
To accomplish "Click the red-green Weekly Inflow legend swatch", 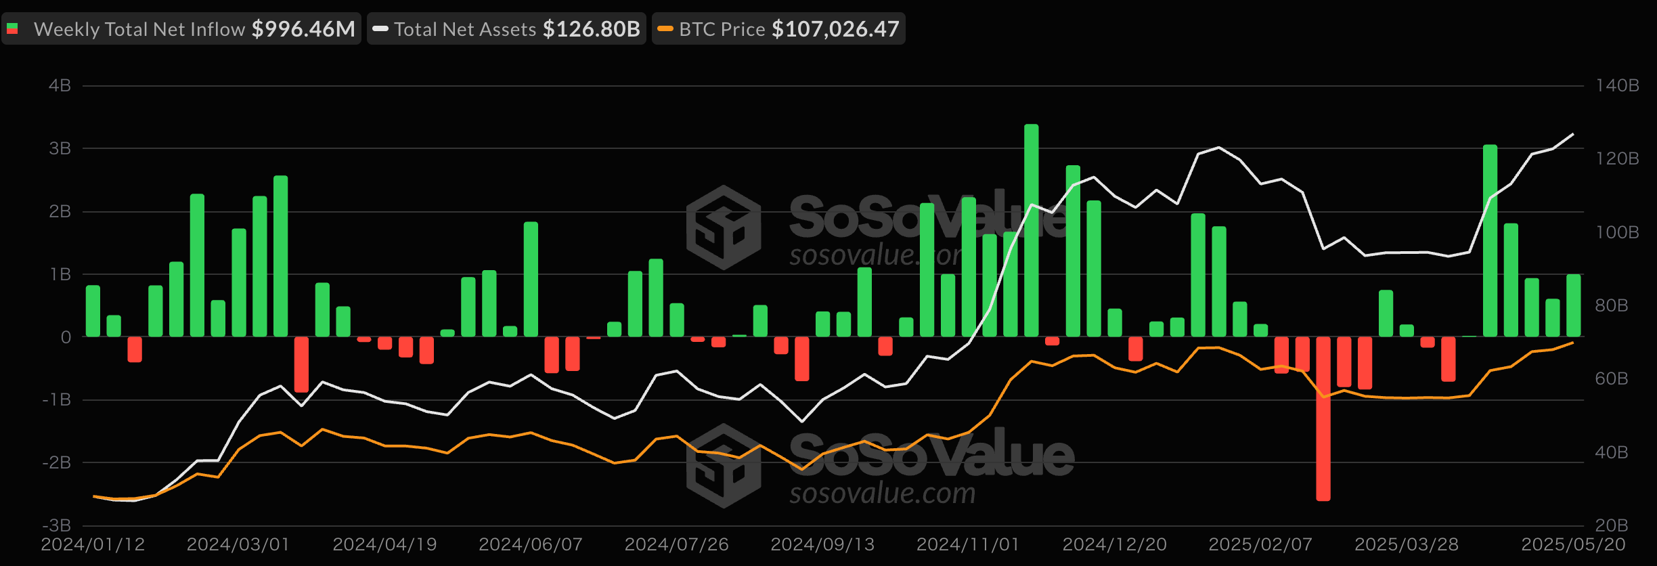I will coord(12,29).
